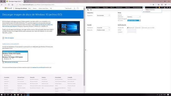This screenshot has width=171, height=96.
Task: Open the Office menu in site header
Action: 30,8
